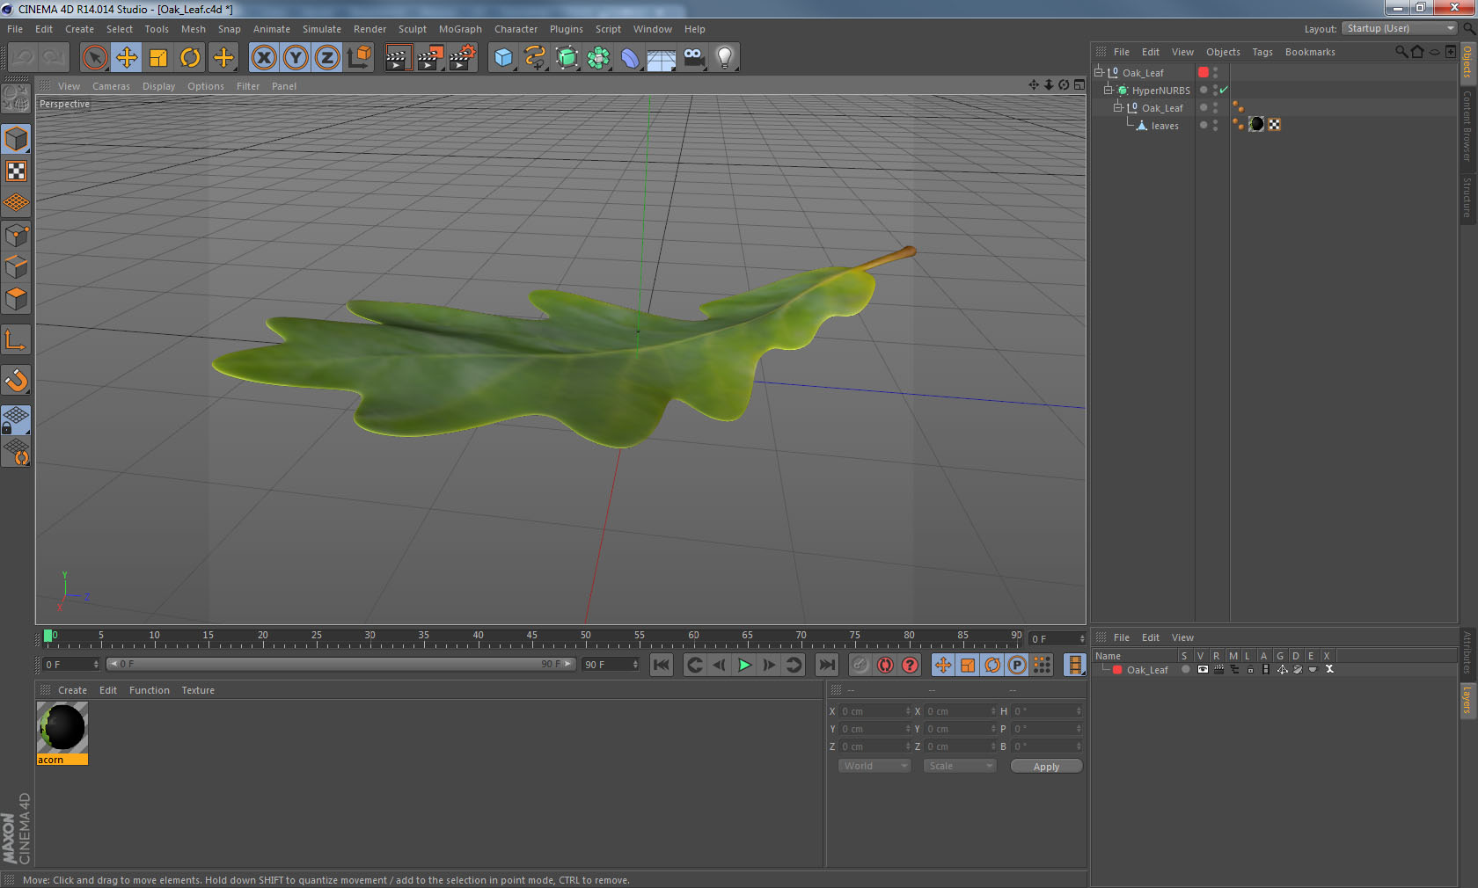Switch to Model mode in left palette
This screenshot has height=888, width=1478.
click(x=17, y=140)
